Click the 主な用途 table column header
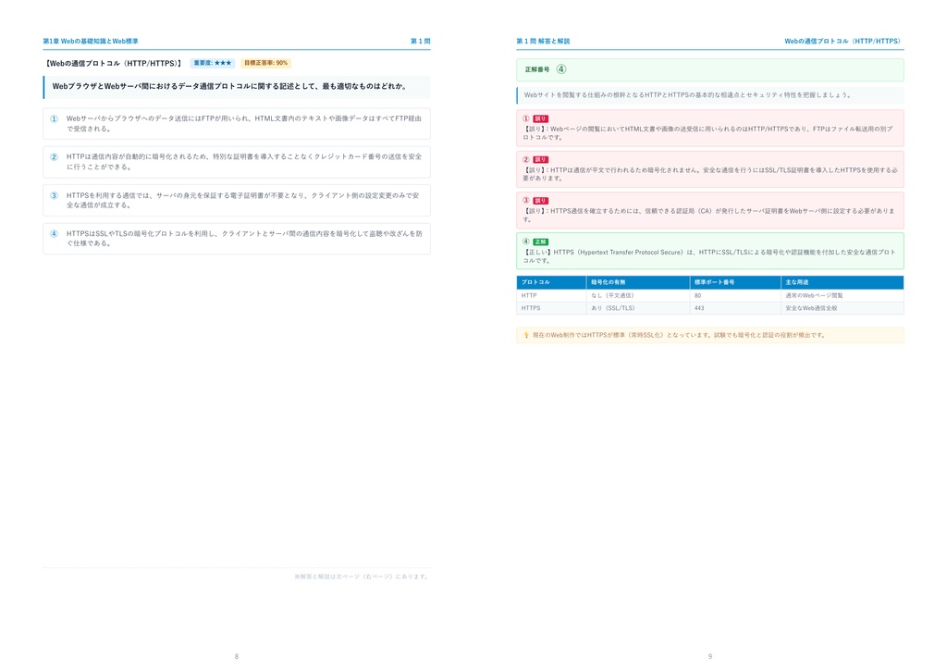Image resolution: width=947 pixels, height=670 pixels. coord(842,282)
